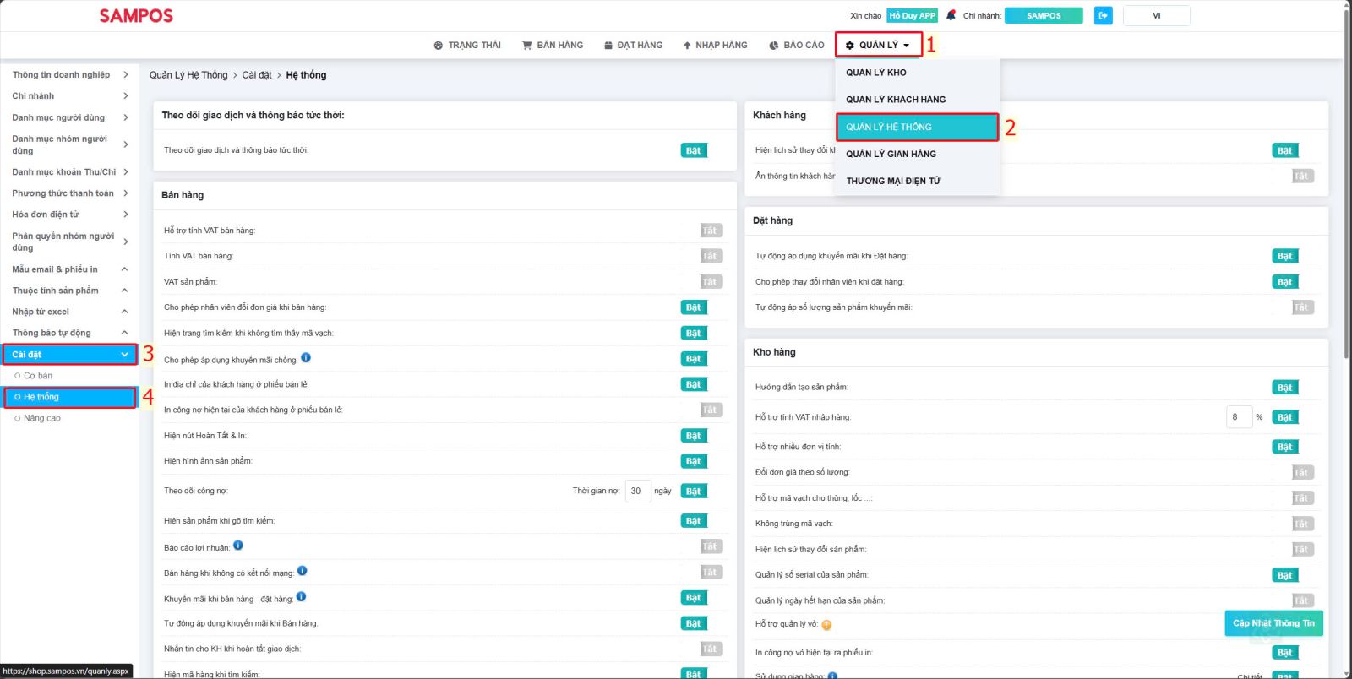Image resolution: width=1352 pixels, height=679 pixels.
Task: Expand Thông tin doanh nghiệp sidebar section
Action: pyautogui.click(x=70, y=74)
